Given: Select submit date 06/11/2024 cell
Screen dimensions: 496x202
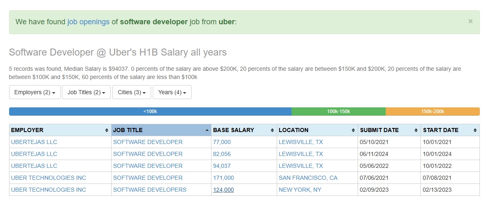Looking at the screenshot, I should tap(389, 154).
